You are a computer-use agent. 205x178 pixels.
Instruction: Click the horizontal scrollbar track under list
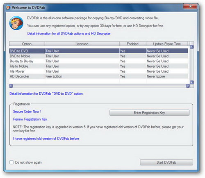tap(100, 86)
